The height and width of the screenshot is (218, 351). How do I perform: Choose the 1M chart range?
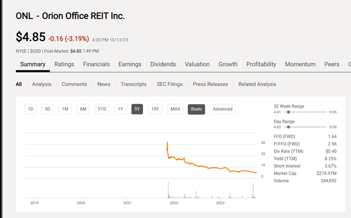pos(65,109)
